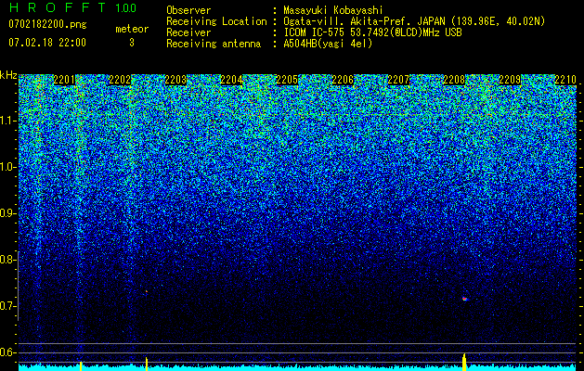Click the 2205 time marker
This screenshot has width=584, height=371.
(287, 80)
